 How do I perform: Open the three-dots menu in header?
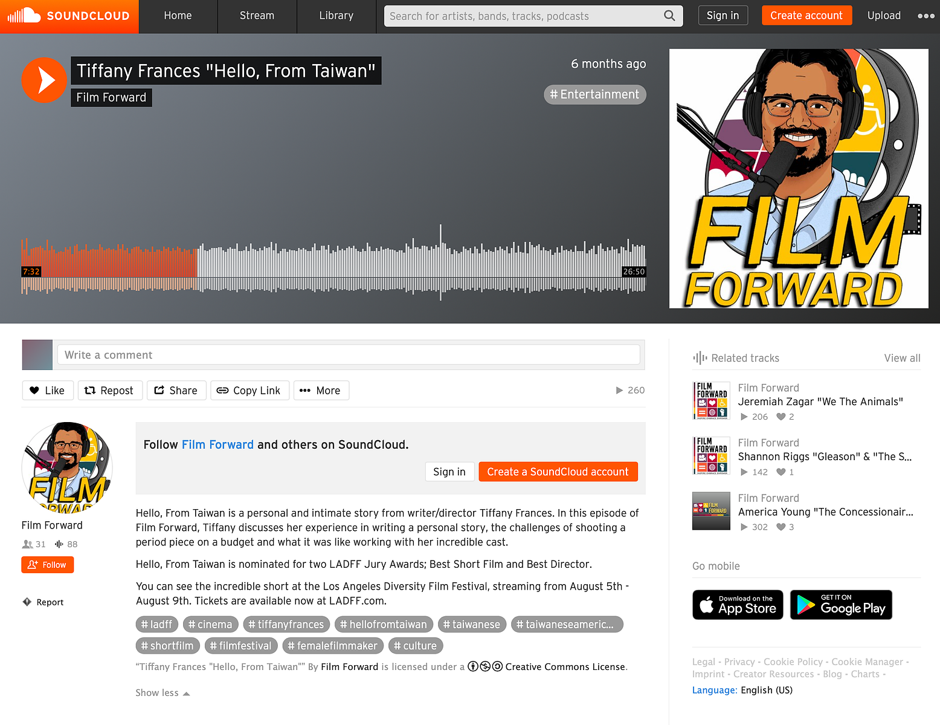pos(926,16)
